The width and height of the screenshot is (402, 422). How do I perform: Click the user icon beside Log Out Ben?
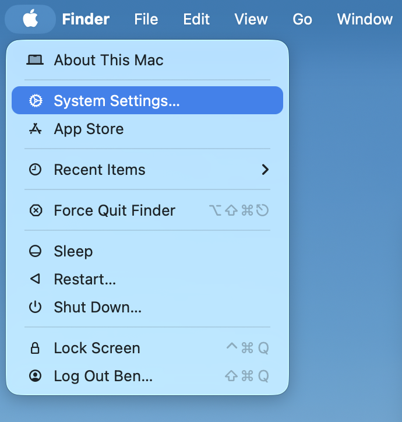coord(36,376)
